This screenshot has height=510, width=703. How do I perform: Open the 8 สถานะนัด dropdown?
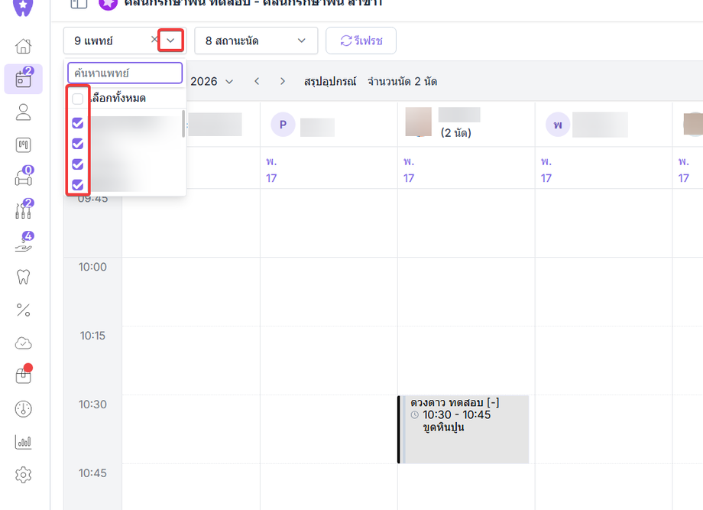(256, 41)
